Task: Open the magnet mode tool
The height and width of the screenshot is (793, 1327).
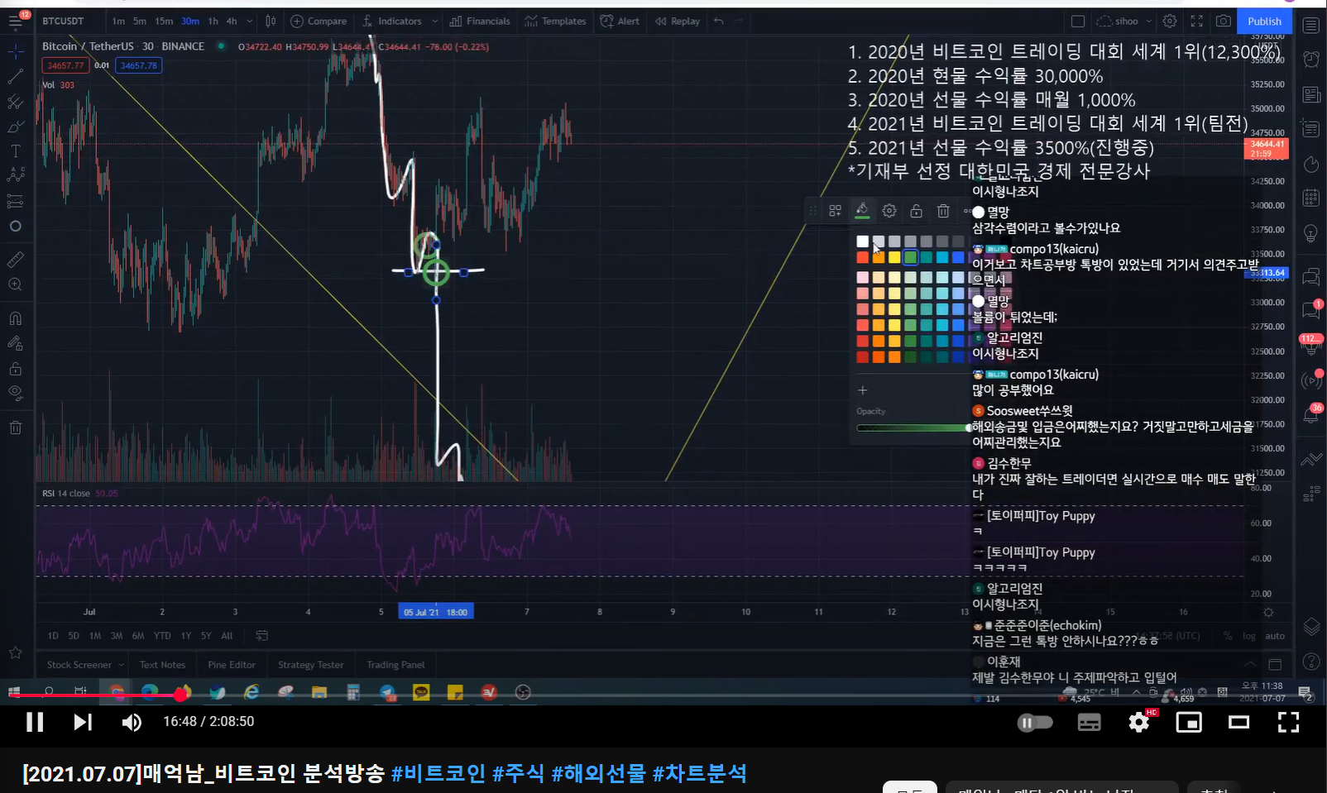Action: tap(16, 318)
